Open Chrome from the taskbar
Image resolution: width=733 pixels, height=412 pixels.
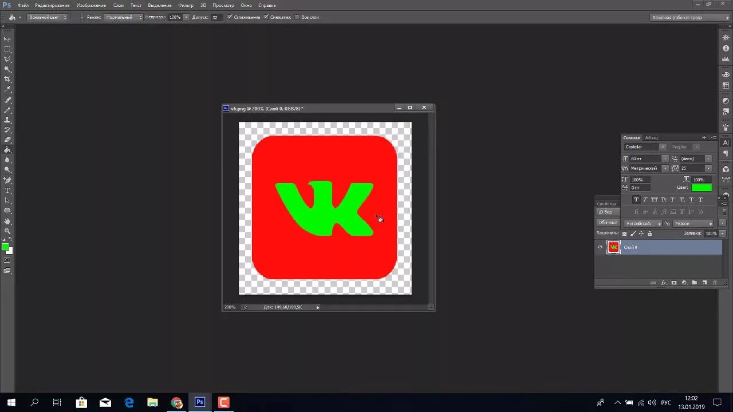[176, 402]
